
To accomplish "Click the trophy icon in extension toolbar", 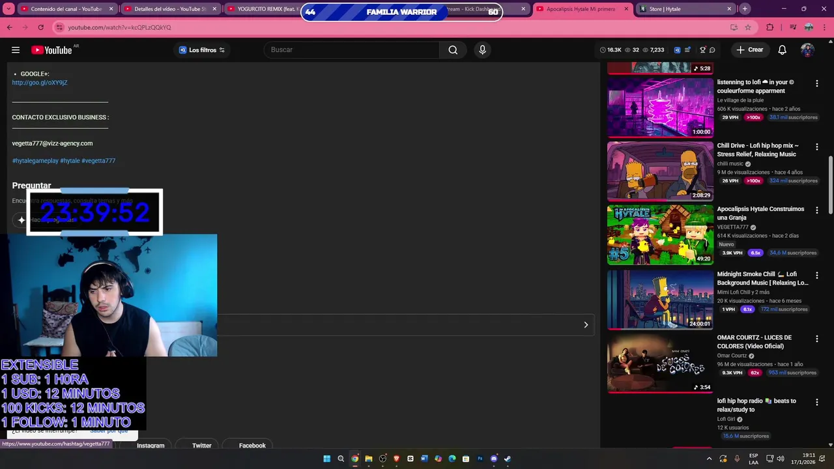I will (x=702, y=50).
